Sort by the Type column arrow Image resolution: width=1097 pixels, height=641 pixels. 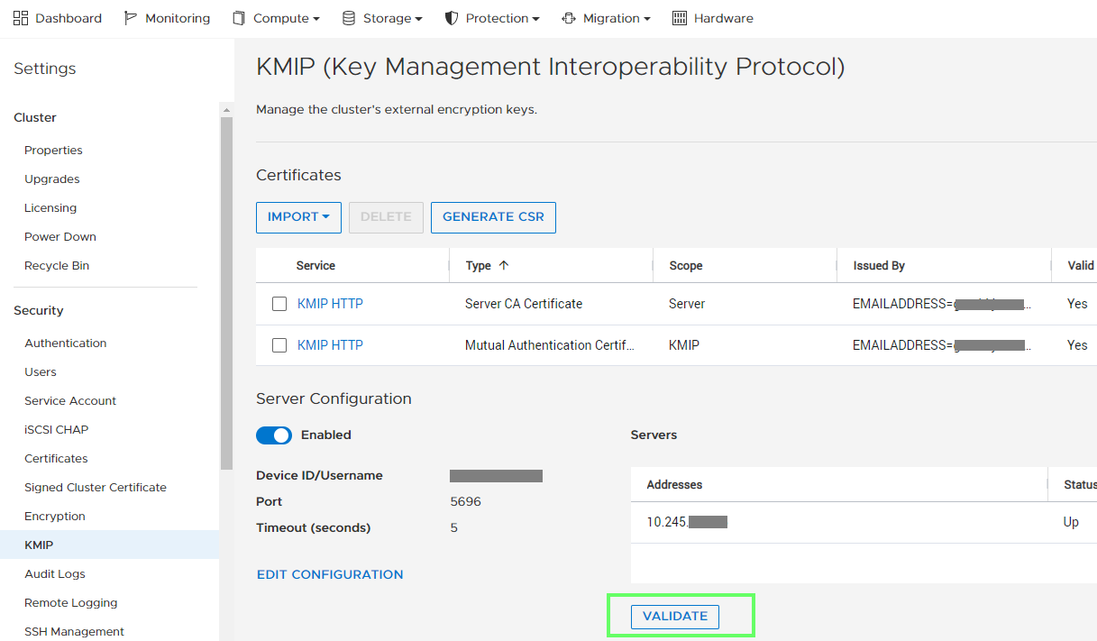coord(504,266)
